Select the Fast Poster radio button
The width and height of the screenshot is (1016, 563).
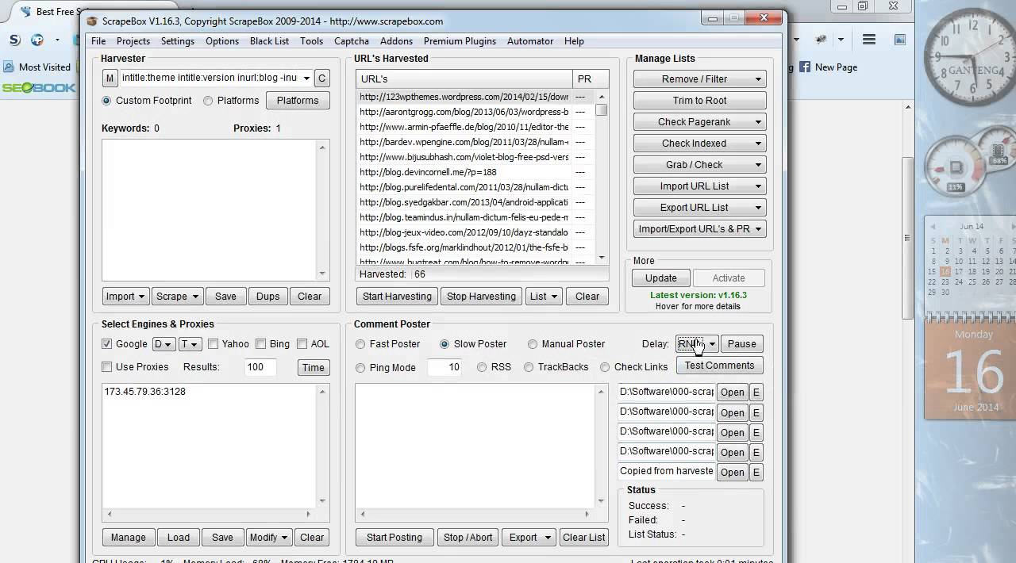coord(360,344)
